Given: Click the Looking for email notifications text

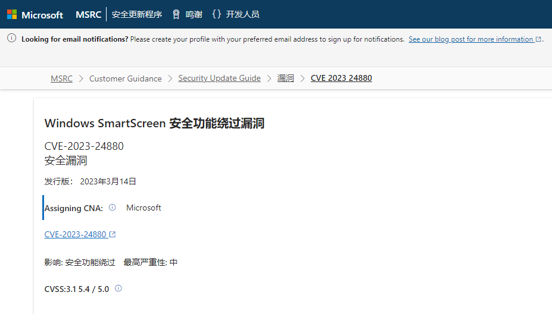Looking at the screenshot, I should point(74,39).
